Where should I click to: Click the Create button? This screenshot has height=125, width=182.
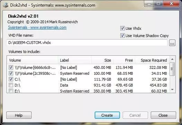(x=107, y=115)
